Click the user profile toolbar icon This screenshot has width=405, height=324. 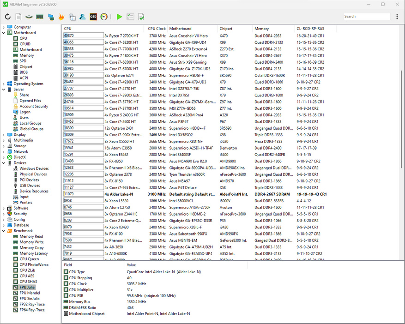(82, 17)
